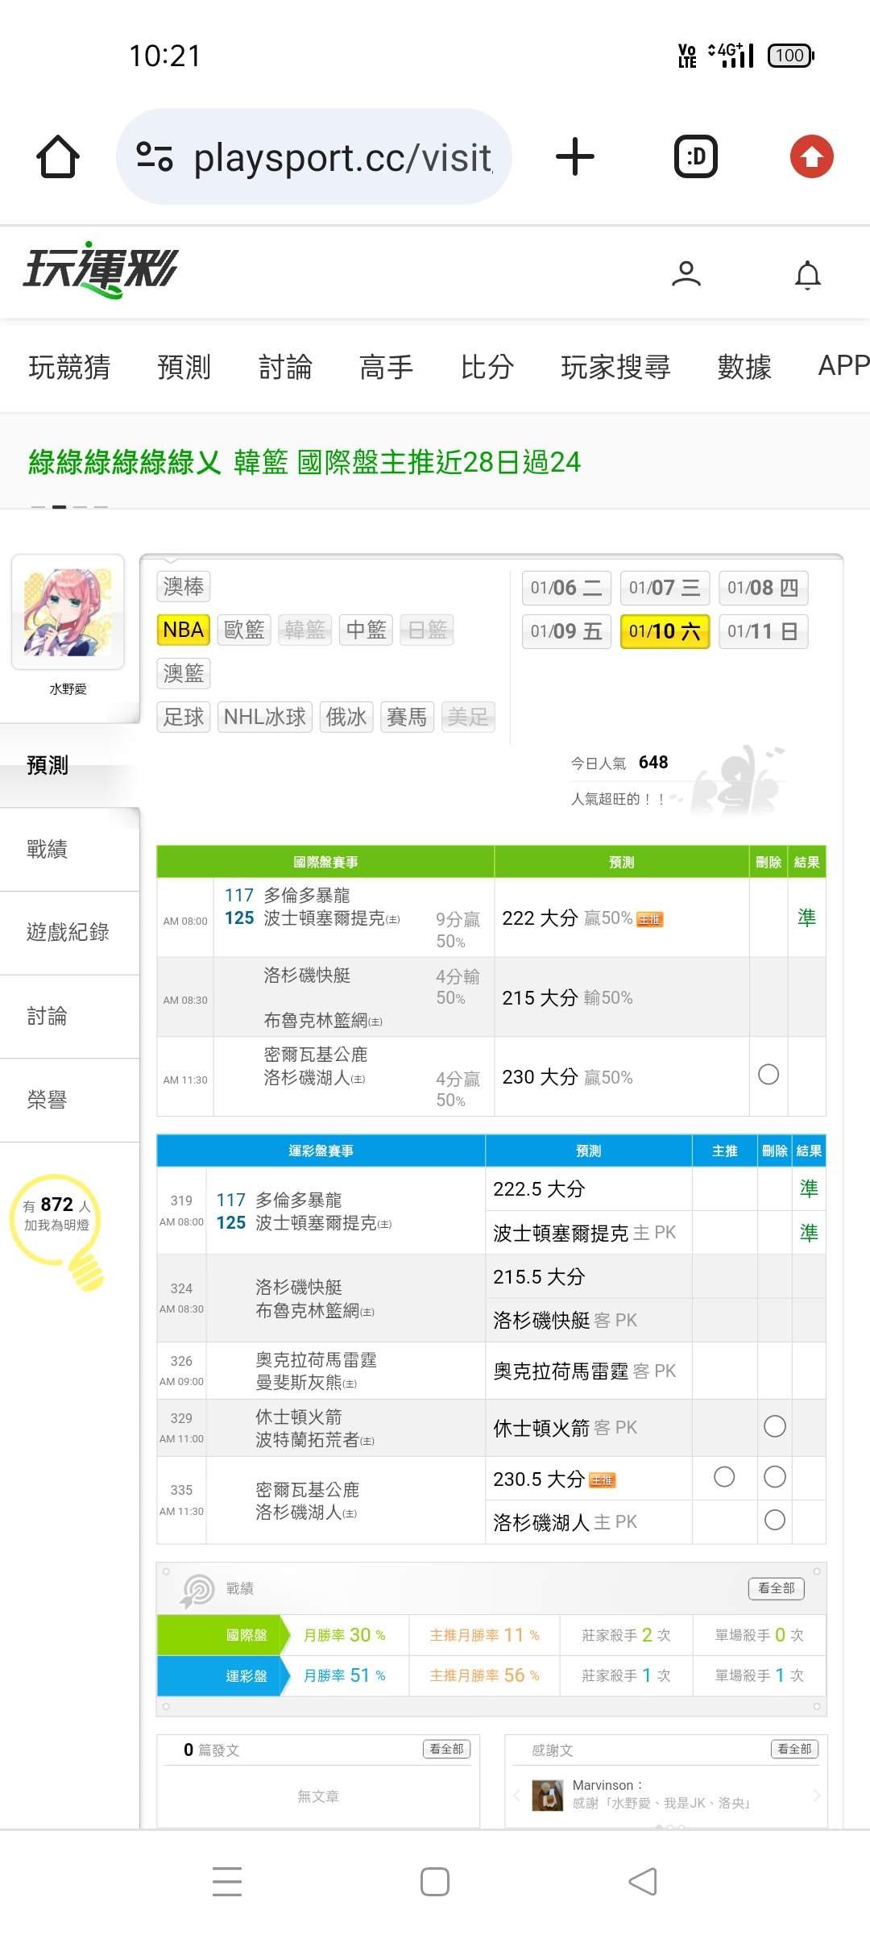The height and width of the screenshot is (1935, 870).
Task: Select 主推 radio for 230.5 大分
Action: click(724, 1477)
